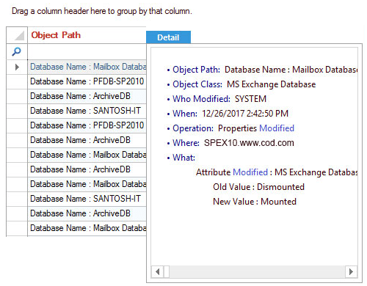This screenshot has width=367, height=286.
Task: Click the grid's top-left corner triangle icon
Action: coord(19,35)
